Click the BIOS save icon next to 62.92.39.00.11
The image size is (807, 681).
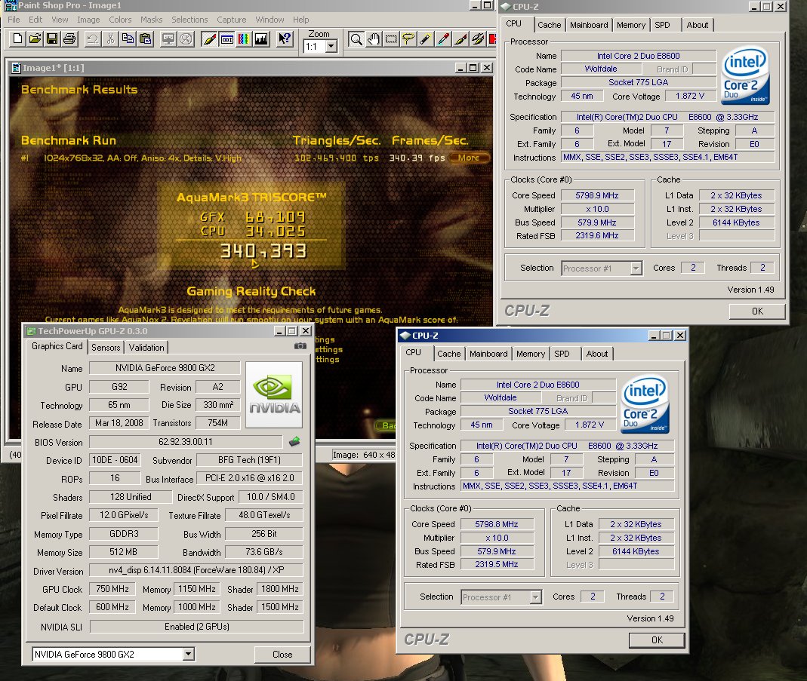coord(294,441)
